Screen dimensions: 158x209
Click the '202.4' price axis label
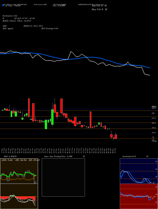click(x=154, y=123)
